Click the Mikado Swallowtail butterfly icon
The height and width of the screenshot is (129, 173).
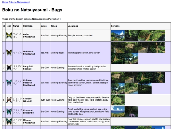(x=9, y=121)
